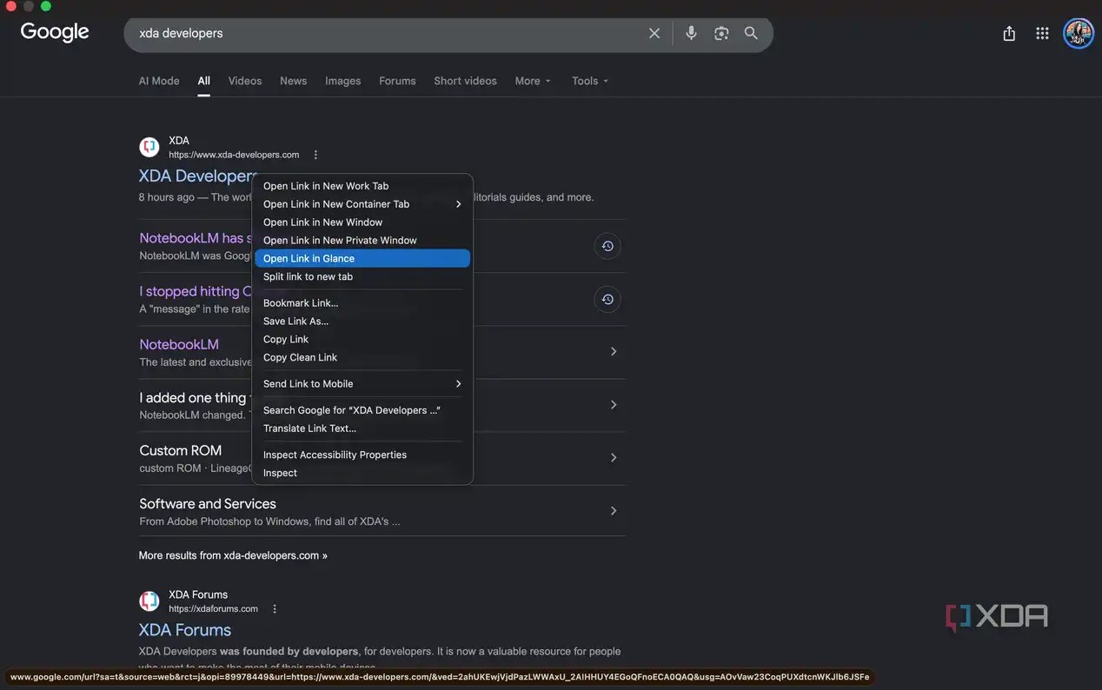Switch to the Images tab
Image resolution: width=1102 pixels, height=690 pixels.
pyautogui.click(x=342, y=81)
